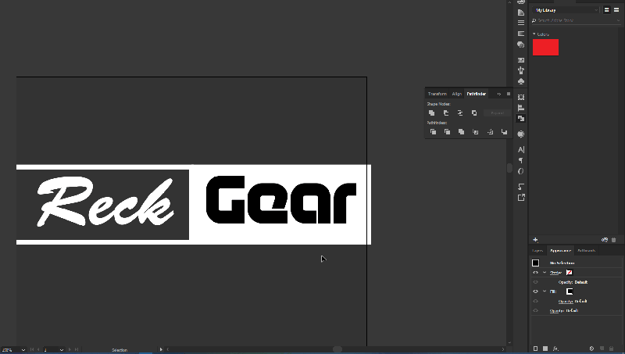625x354 pixels.
Task: Open the Character panel icon in dock
Action: 521,149
